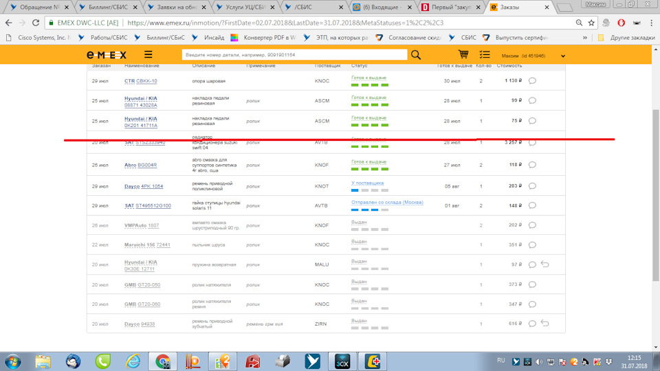Open file explorer folder in taskbar
The width and height of the screenshot is (660, 371).
[x=43, y=362]
